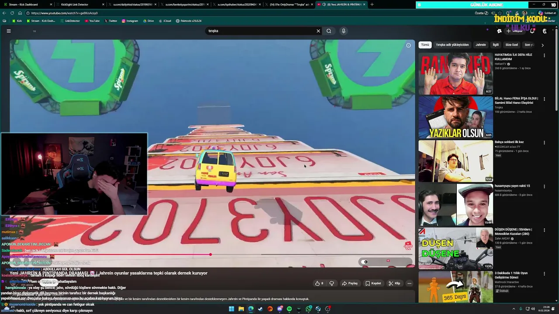Open menu for HAYATIMDA İLK DEFA HİLE video
This screenshot has width=559, height=314.
click(544, 55)
